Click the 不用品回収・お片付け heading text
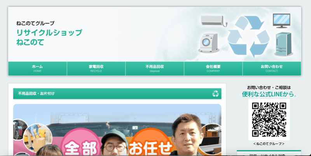Viewport: 311px width, 156px height. [x=36, y=93]
